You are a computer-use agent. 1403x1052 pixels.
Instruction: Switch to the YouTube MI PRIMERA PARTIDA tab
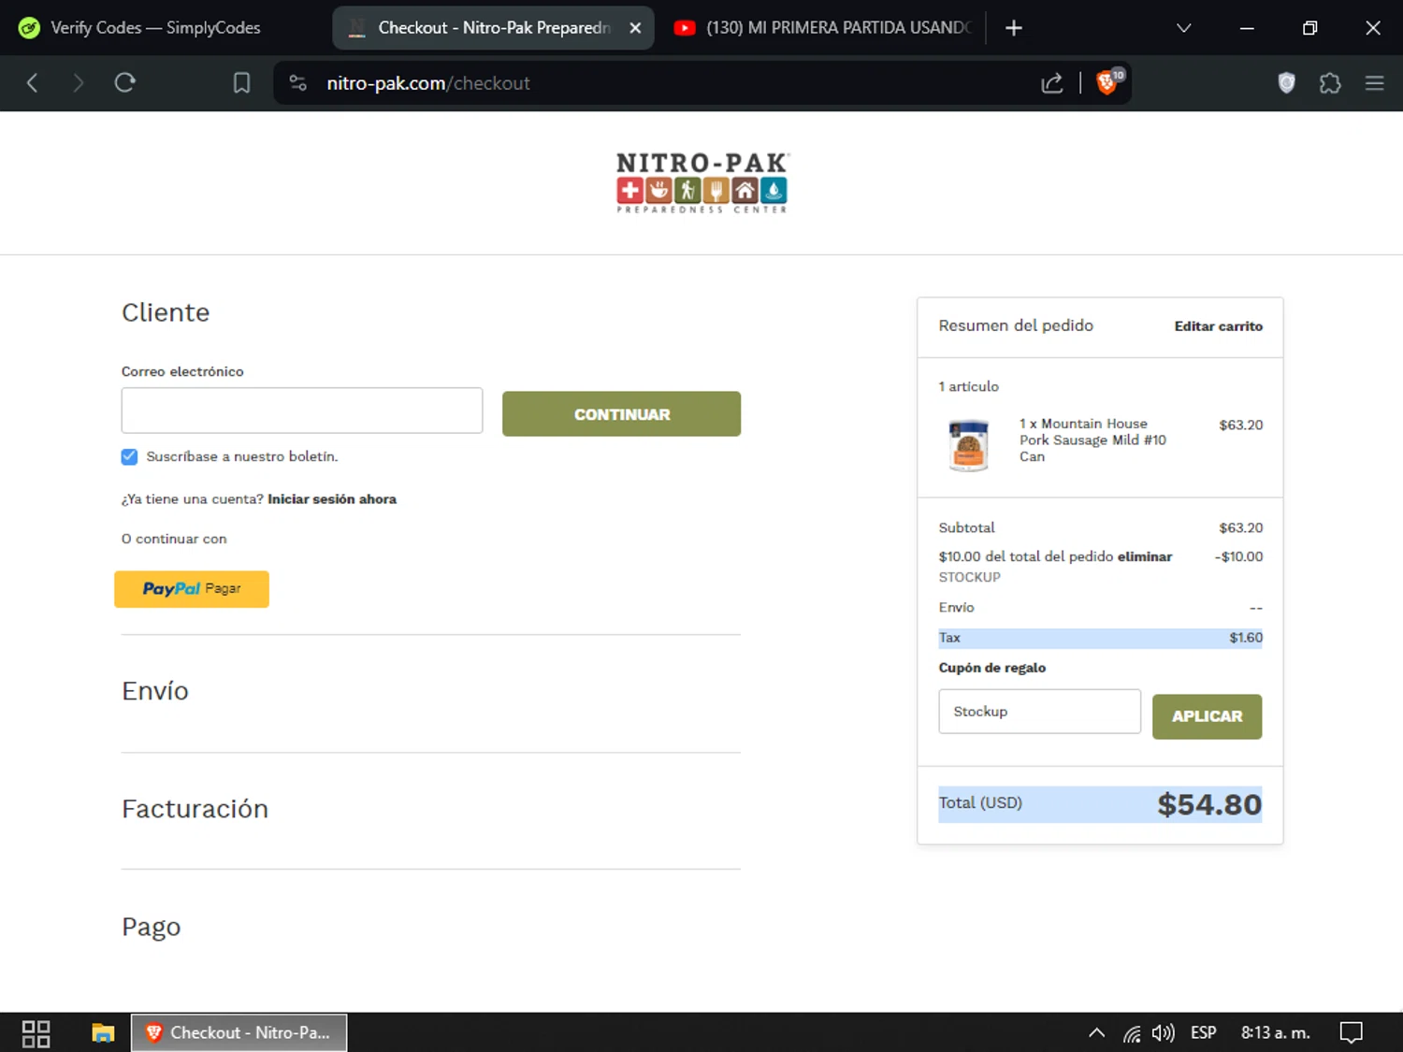pos(823,28)
